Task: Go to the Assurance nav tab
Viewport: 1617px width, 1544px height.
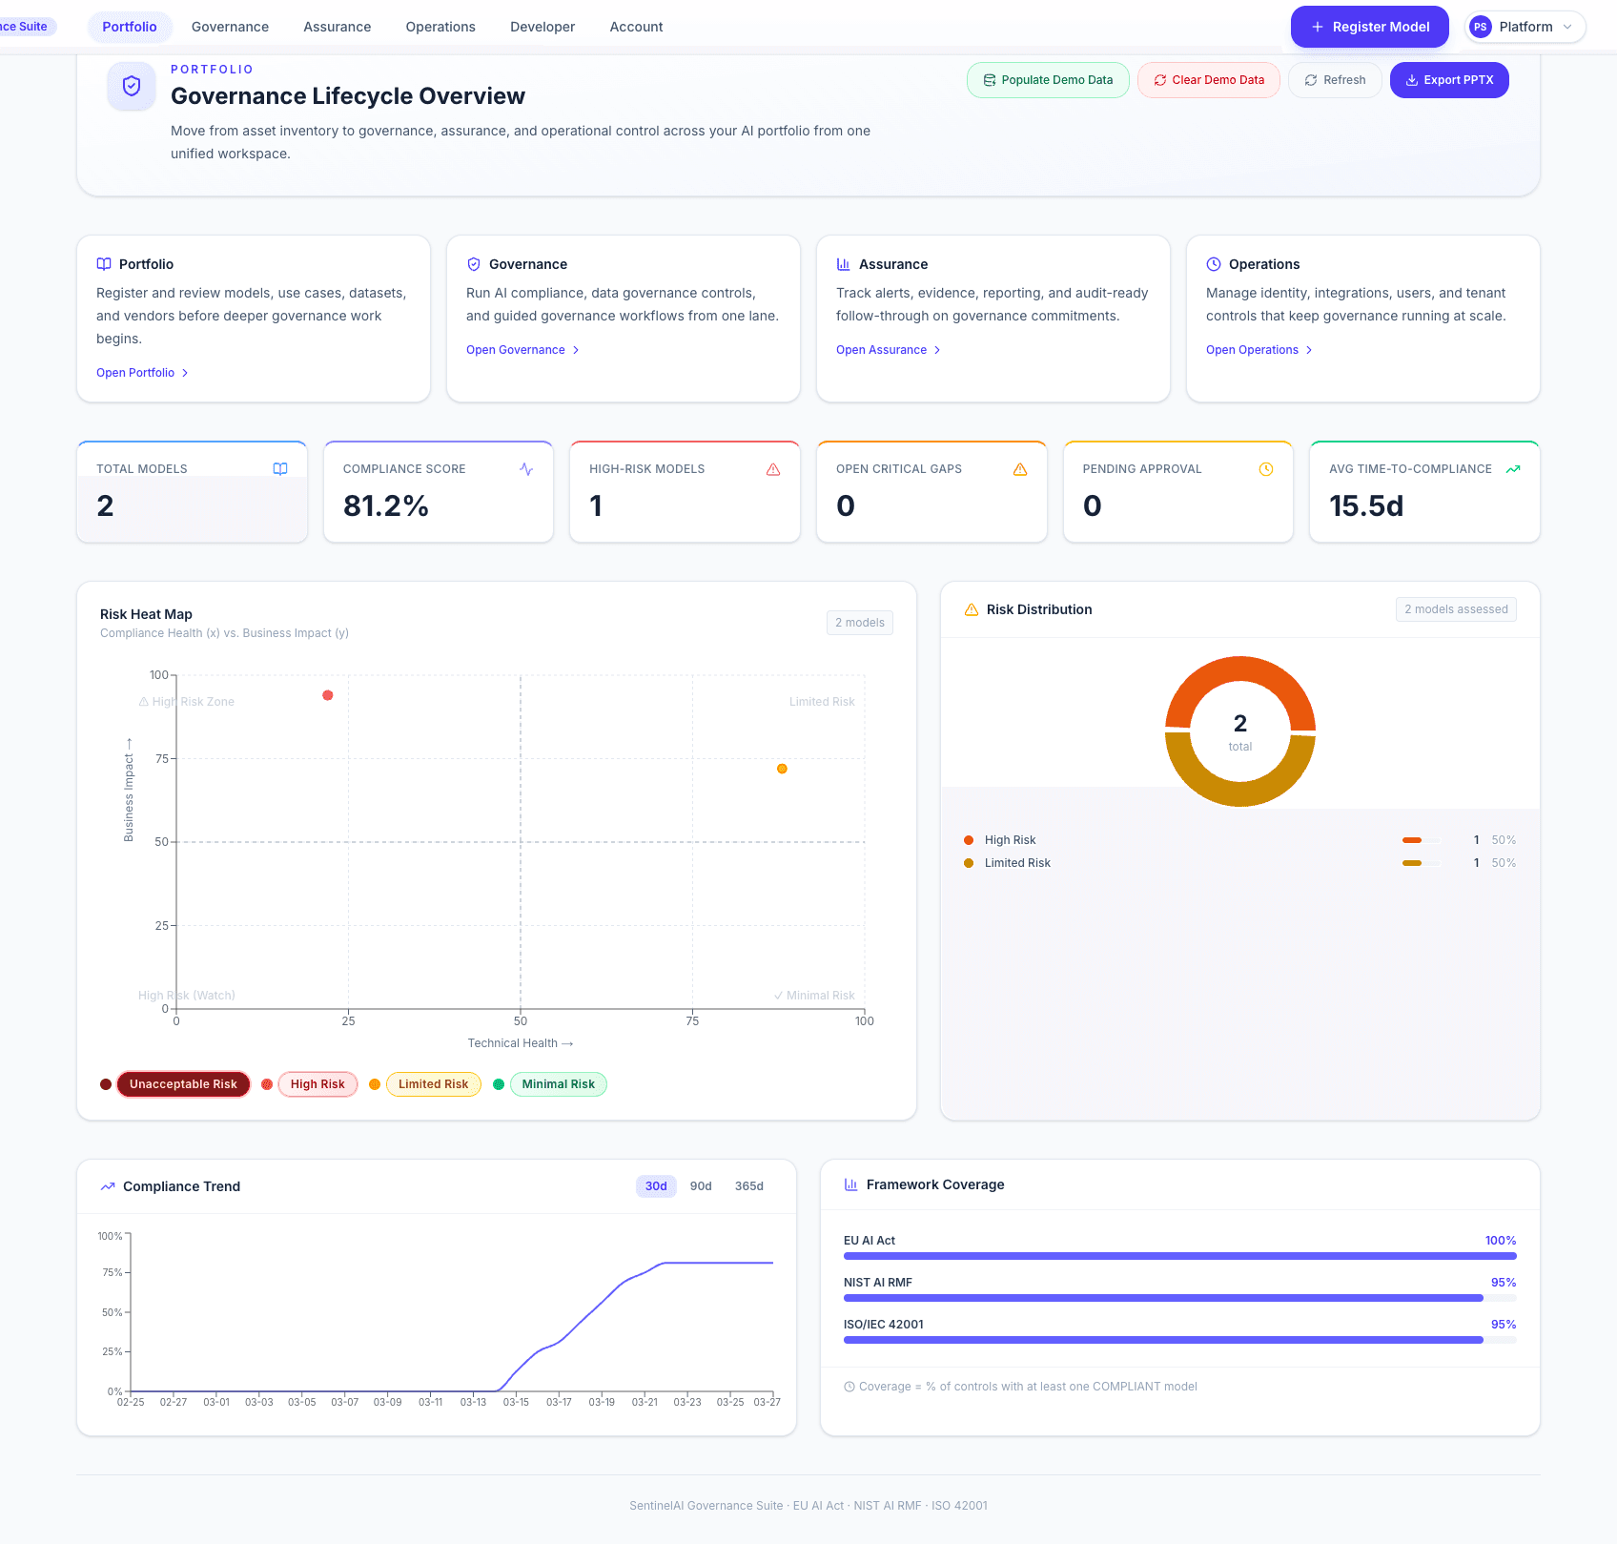Action: click(338, 27)
